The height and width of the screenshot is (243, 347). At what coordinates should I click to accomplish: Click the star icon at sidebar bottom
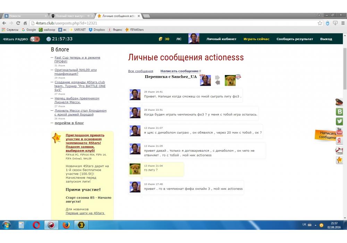pos(339,160)
